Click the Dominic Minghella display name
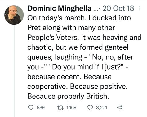 tap(60, 8)
